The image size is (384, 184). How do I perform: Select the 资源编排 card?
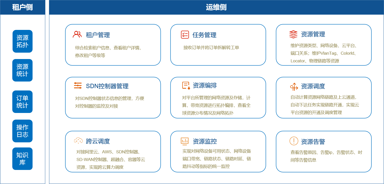tap(218, 98)
